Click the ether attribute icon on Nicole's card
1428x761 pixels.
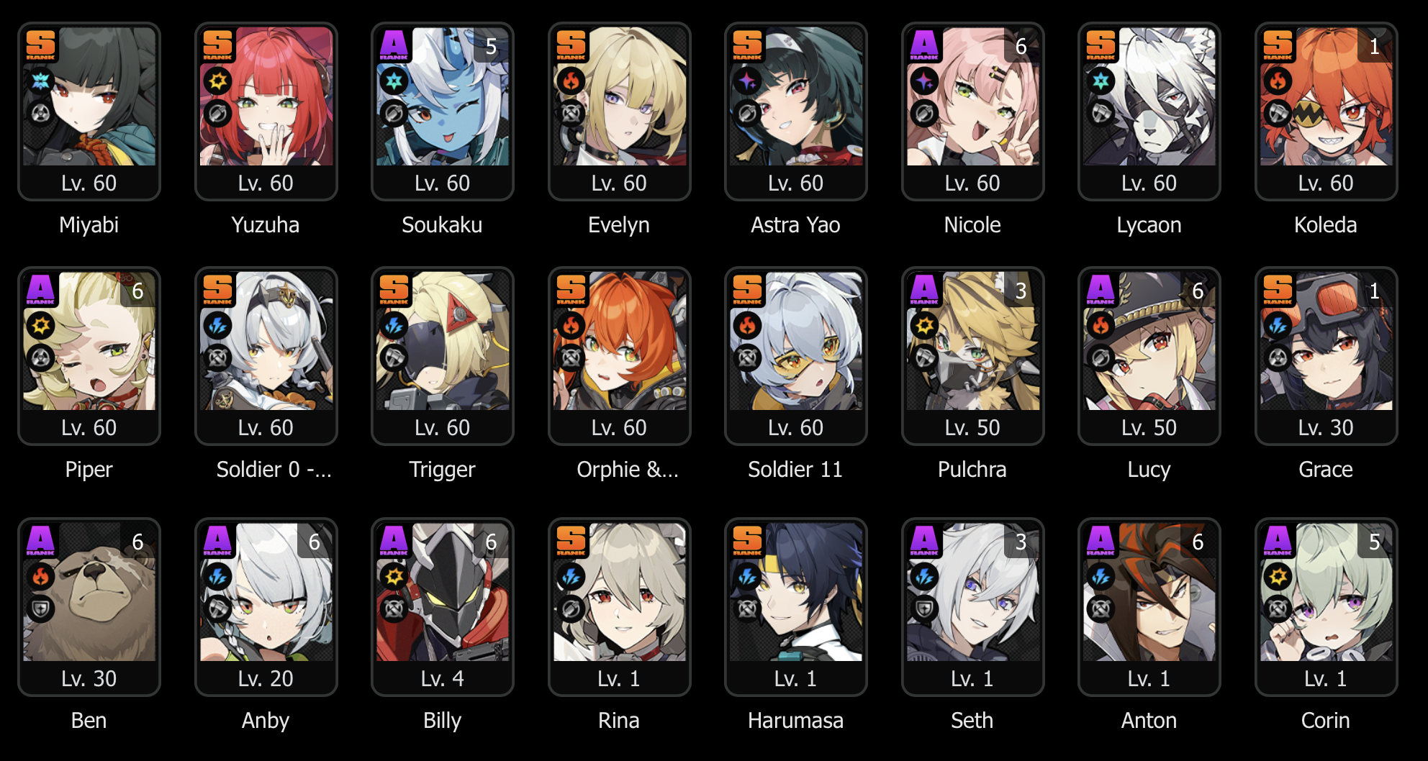(924, 81)
